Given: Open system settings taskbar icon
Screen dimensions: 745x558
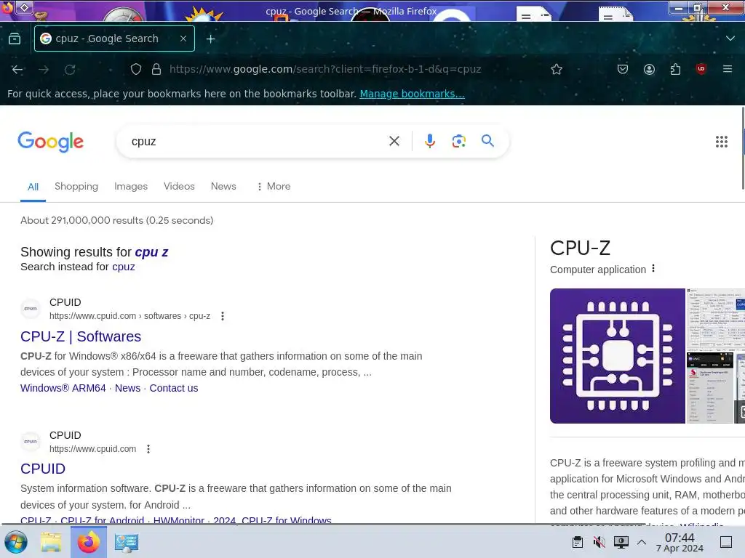Looking at the screenshot, I should click(127, 542).
